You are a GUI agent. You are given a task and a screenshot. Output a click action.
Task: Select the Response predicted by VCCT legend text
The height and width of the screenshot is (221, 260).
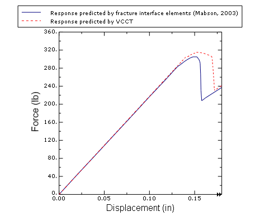click(x=92, y=22)
